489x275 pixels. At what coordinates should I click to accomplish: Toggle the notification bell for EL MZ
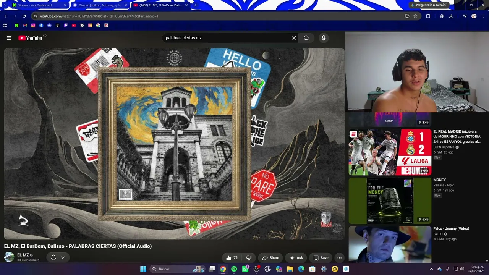point(53,257)
